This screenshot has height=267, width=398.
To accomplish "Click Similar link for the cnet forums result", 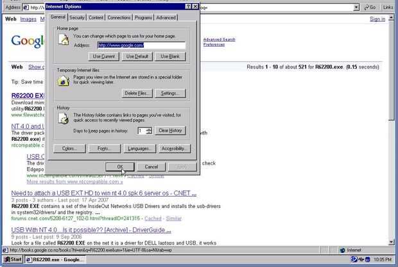I will click(x=173, y=218).
